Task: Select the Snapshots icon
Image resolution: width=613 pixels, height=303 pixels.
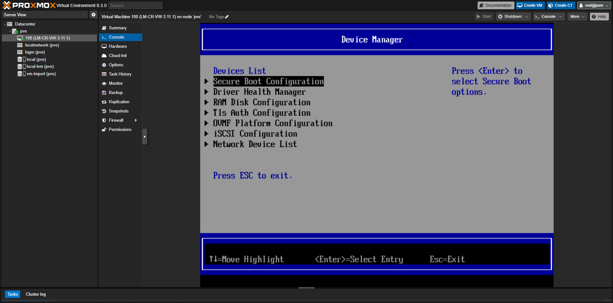Action: point(104,111)
